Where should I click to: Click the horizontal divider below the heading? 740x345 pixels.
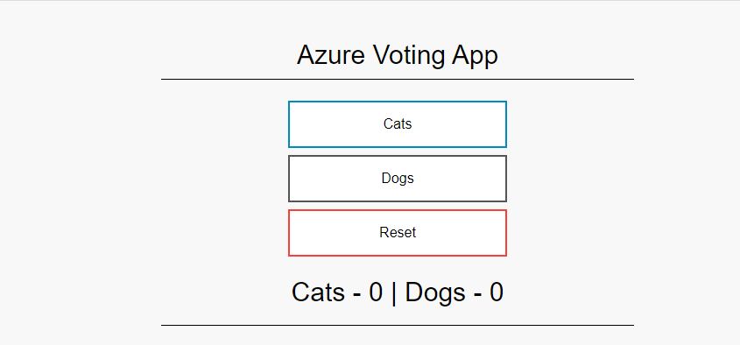[398, 80]
